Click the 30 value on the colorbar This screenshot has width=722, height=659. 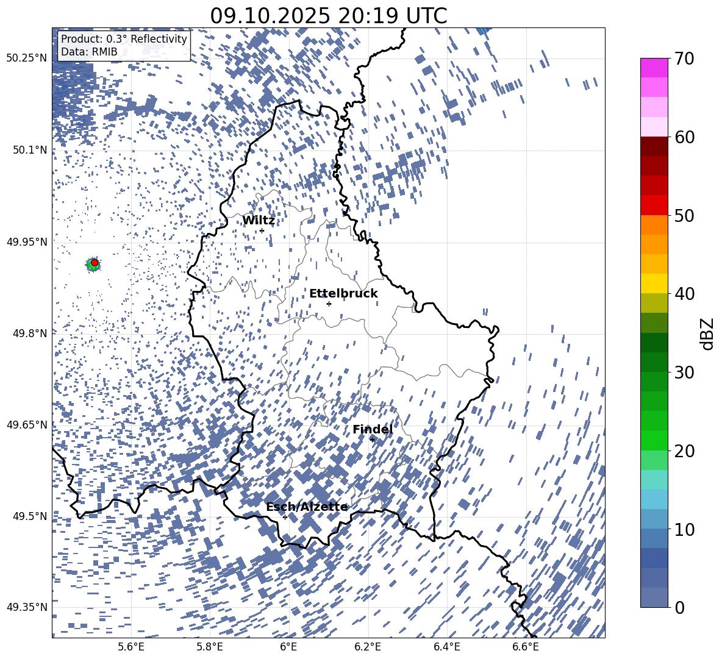pyautogui.click(x=684, y=372)
